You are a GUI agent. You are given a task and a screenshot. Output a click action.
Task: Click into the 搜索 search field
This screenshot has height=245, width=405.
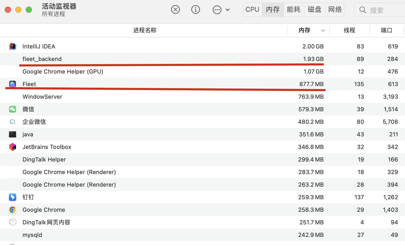(379, 10)
